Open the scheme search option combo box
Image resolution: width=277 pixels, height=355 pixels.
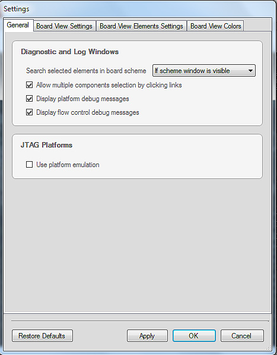pyautogui.click(x=204, y=71)
